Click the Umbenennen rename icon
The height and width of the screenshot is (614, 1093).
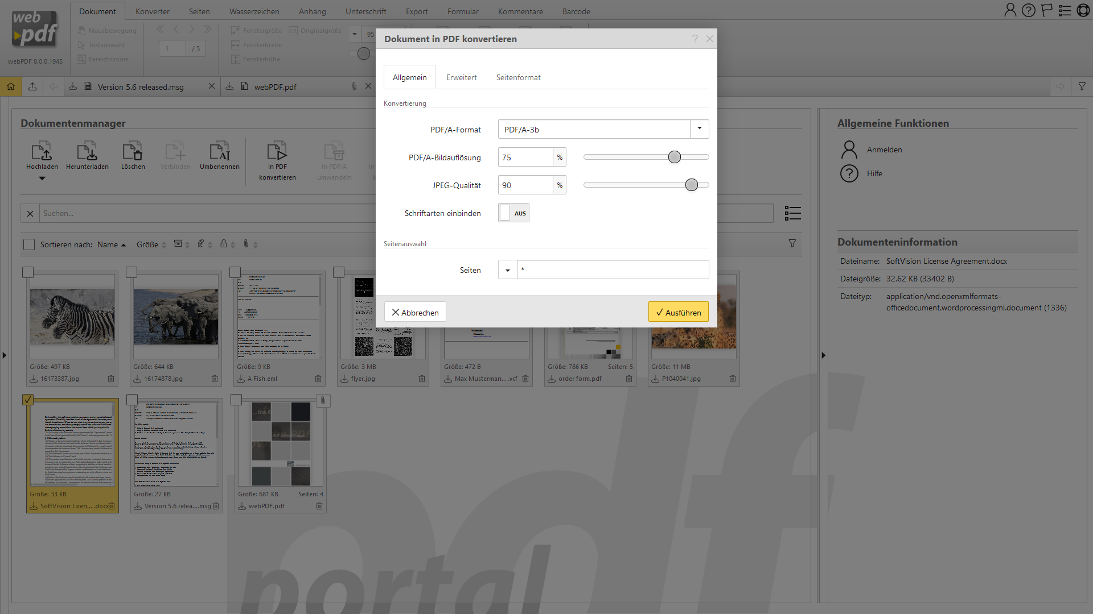pyautogui.click(x=220, y=152)
